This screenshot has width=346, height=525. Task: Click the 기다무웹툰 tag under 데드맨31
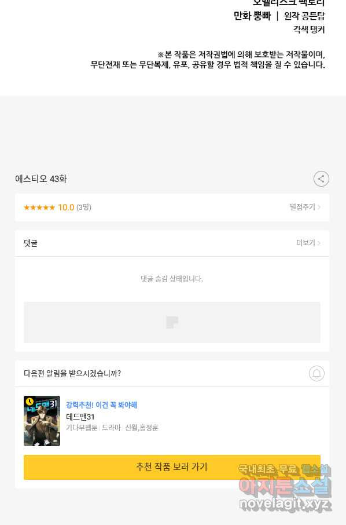pos(82,428)
